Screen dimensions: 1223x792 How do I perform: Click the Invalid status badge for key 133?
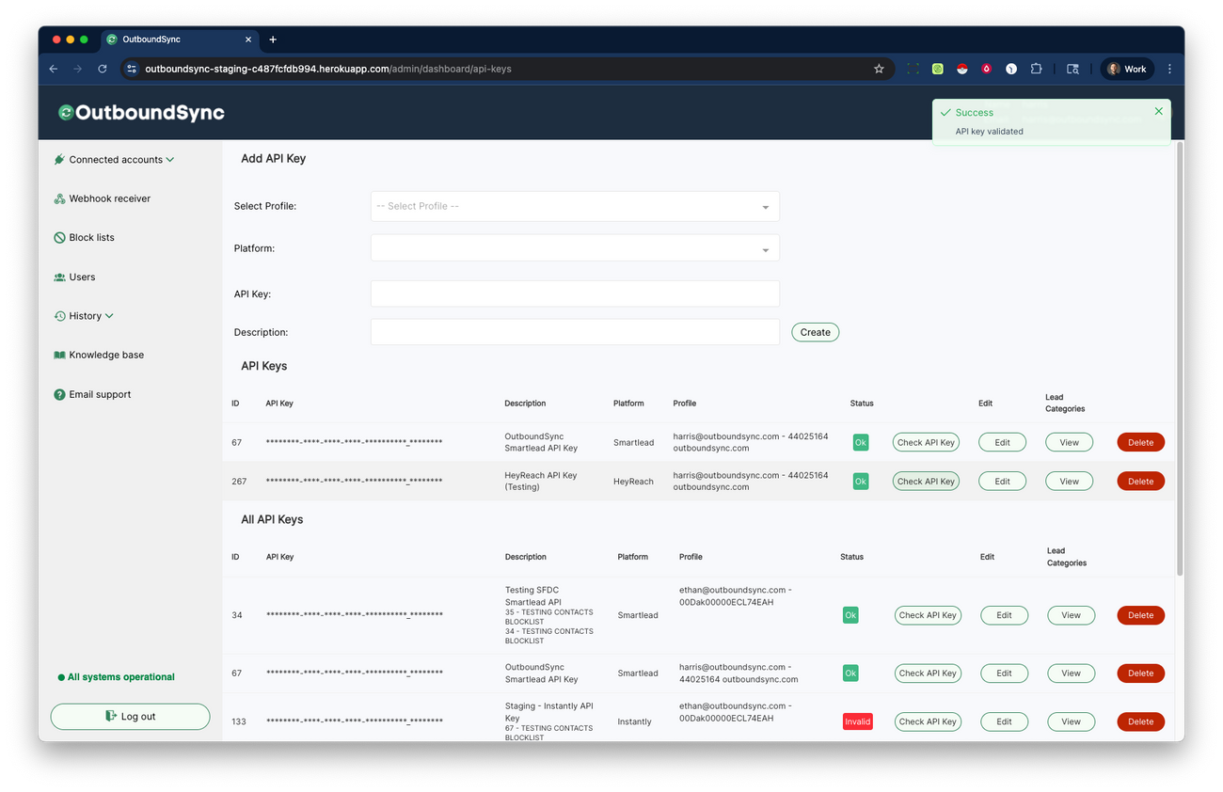click(x=857, y=721)
